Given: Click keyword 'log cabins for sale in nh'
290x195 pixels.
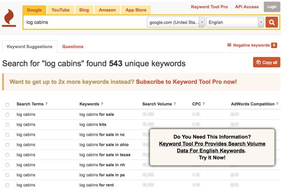Looking at the screenshot, I should pos(102,165).
